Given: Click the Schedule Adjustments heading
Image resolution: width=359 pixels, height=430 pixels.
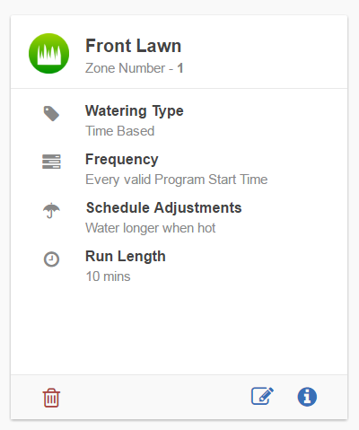Looking at the screenshot, I should (x=164, y=207).
